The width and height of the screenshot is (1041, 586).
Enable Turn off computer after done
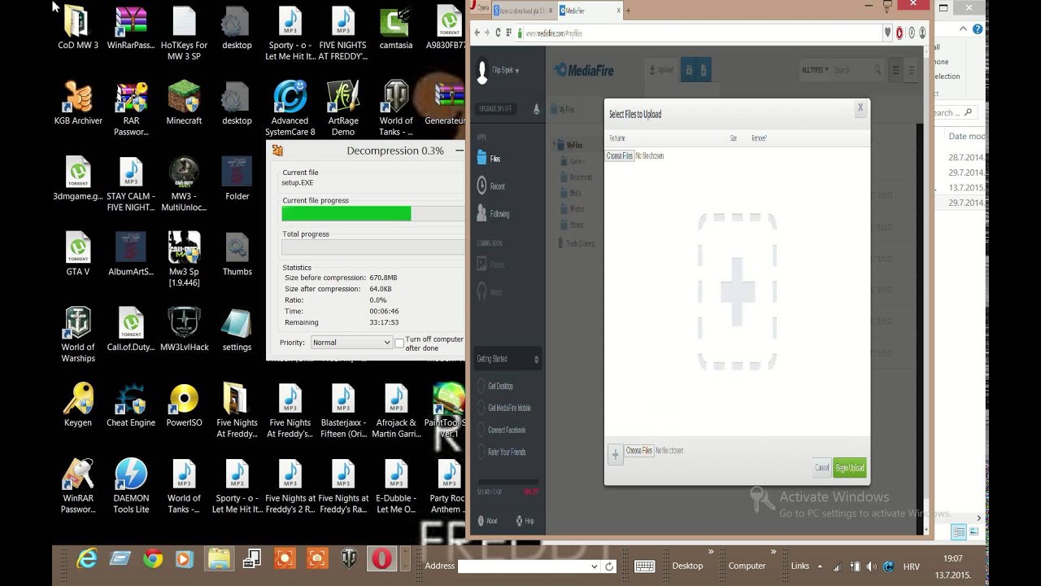coord(399,343)
